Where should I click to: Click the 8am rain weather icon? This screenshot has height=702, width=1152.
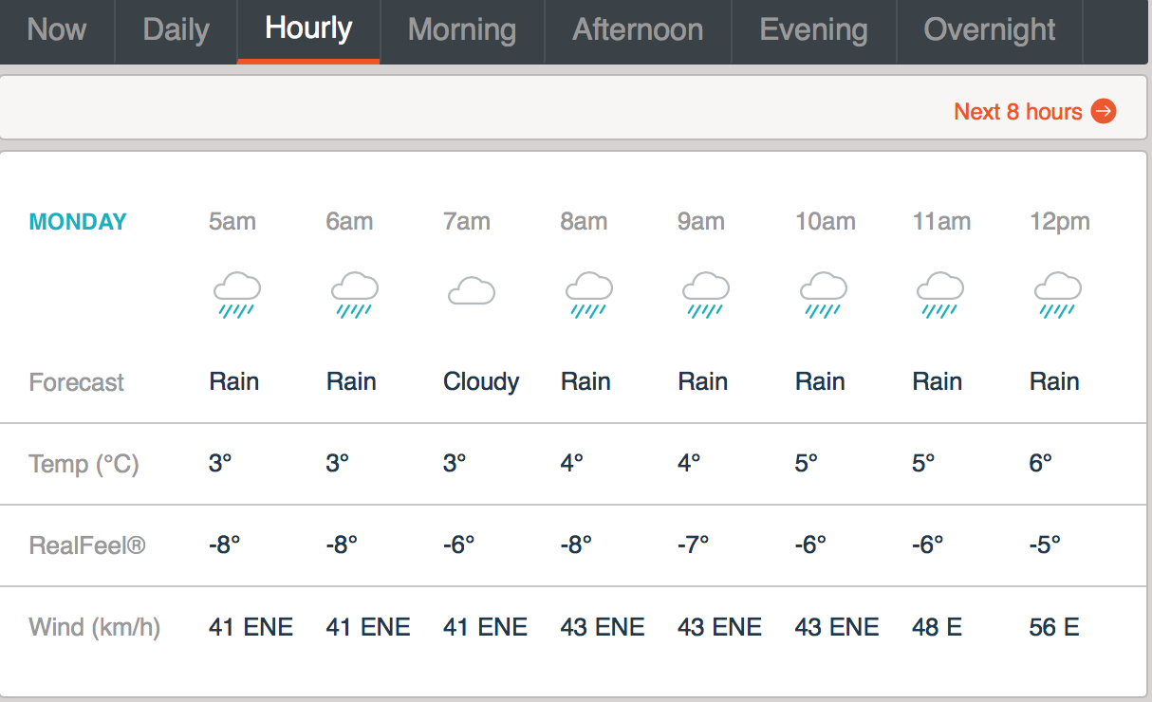(588, 294)
